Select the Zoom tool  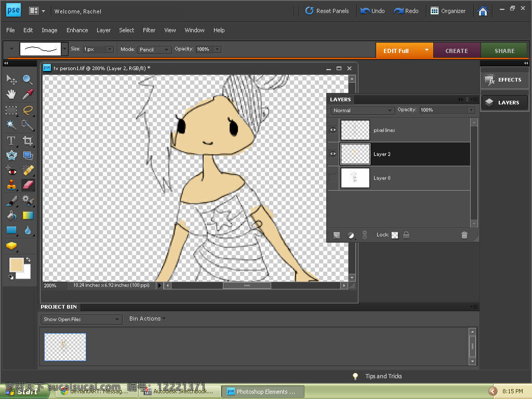28,80
